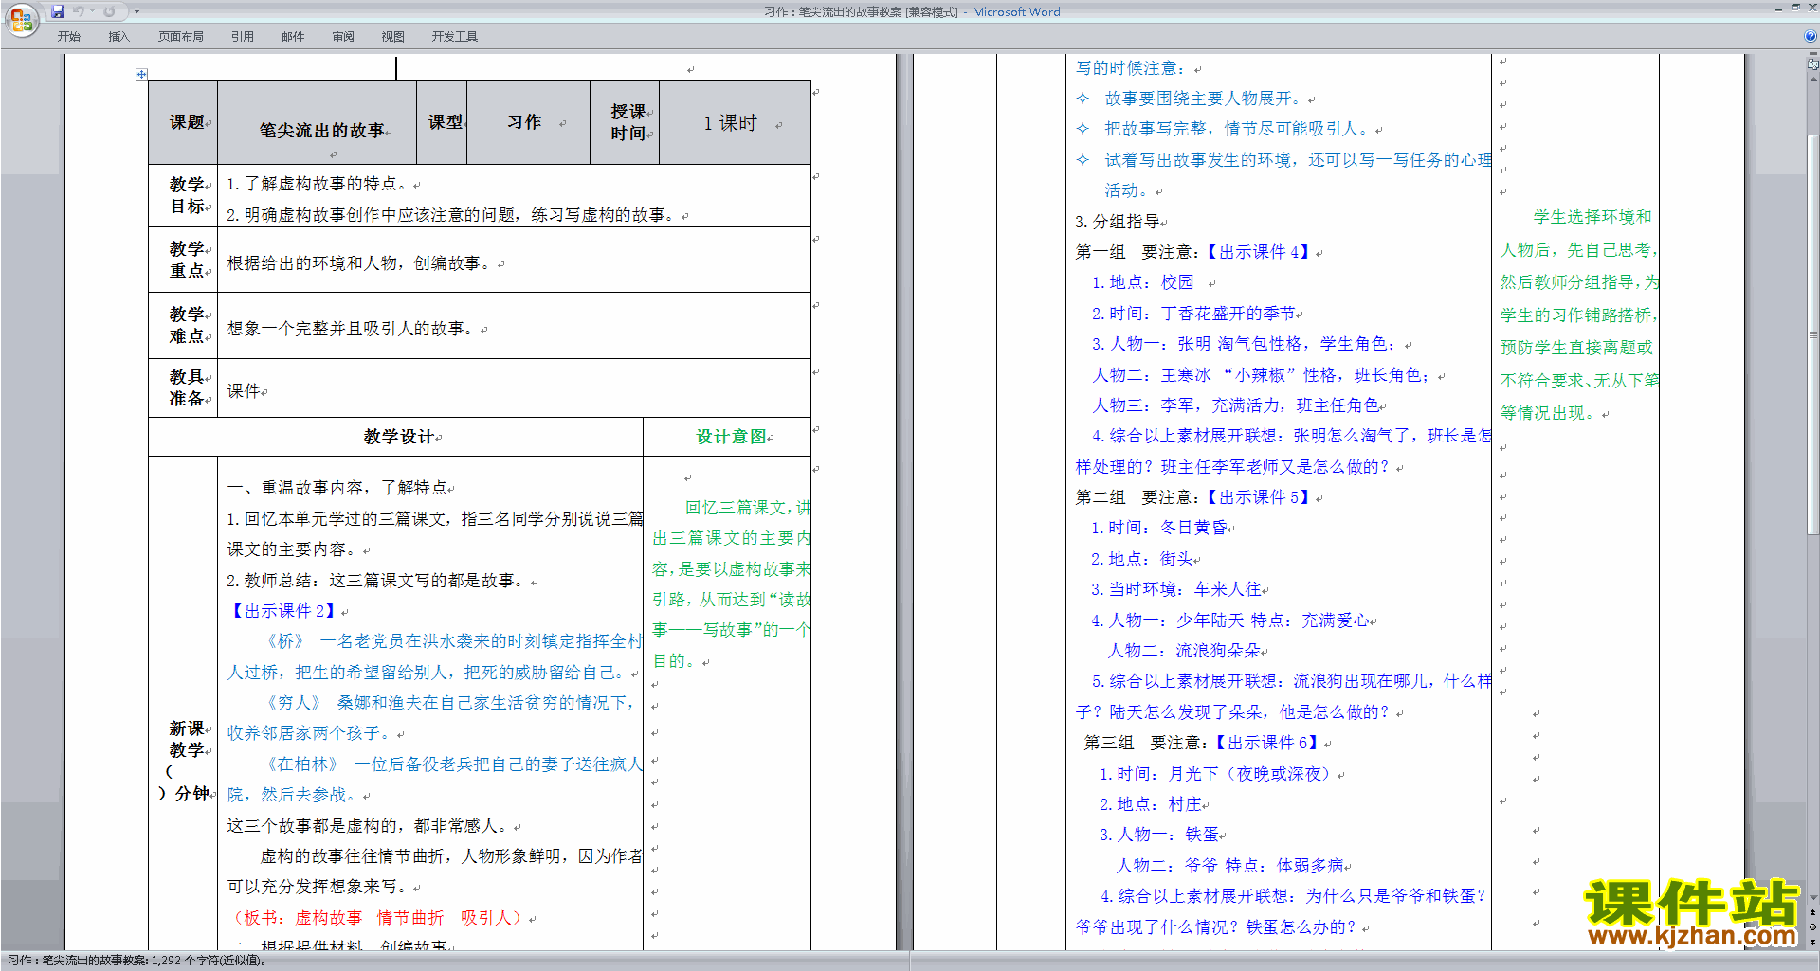Undo the last action
Screen dimensions: 1820x971
click(79, 11)
